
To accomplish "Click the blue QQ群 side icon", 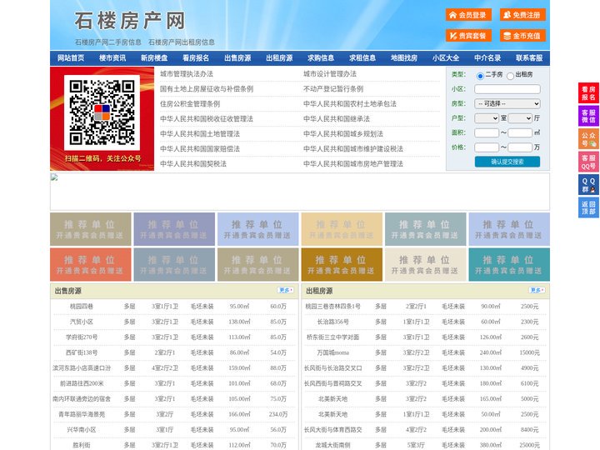I will [x=588, y=185].
